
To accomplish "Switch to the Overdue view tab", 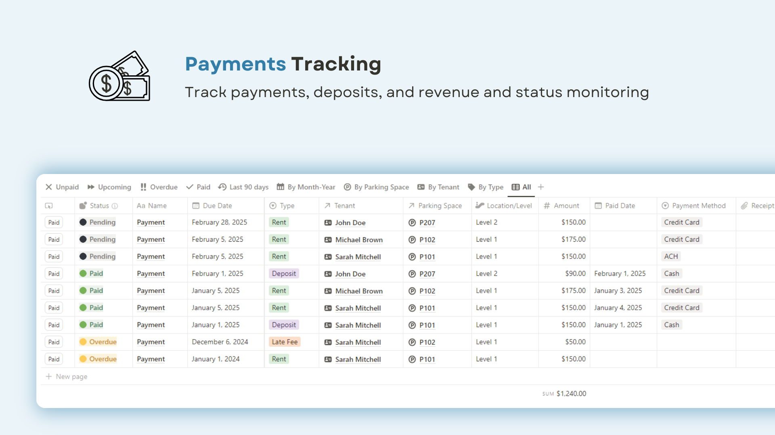I will click(159, 187).
